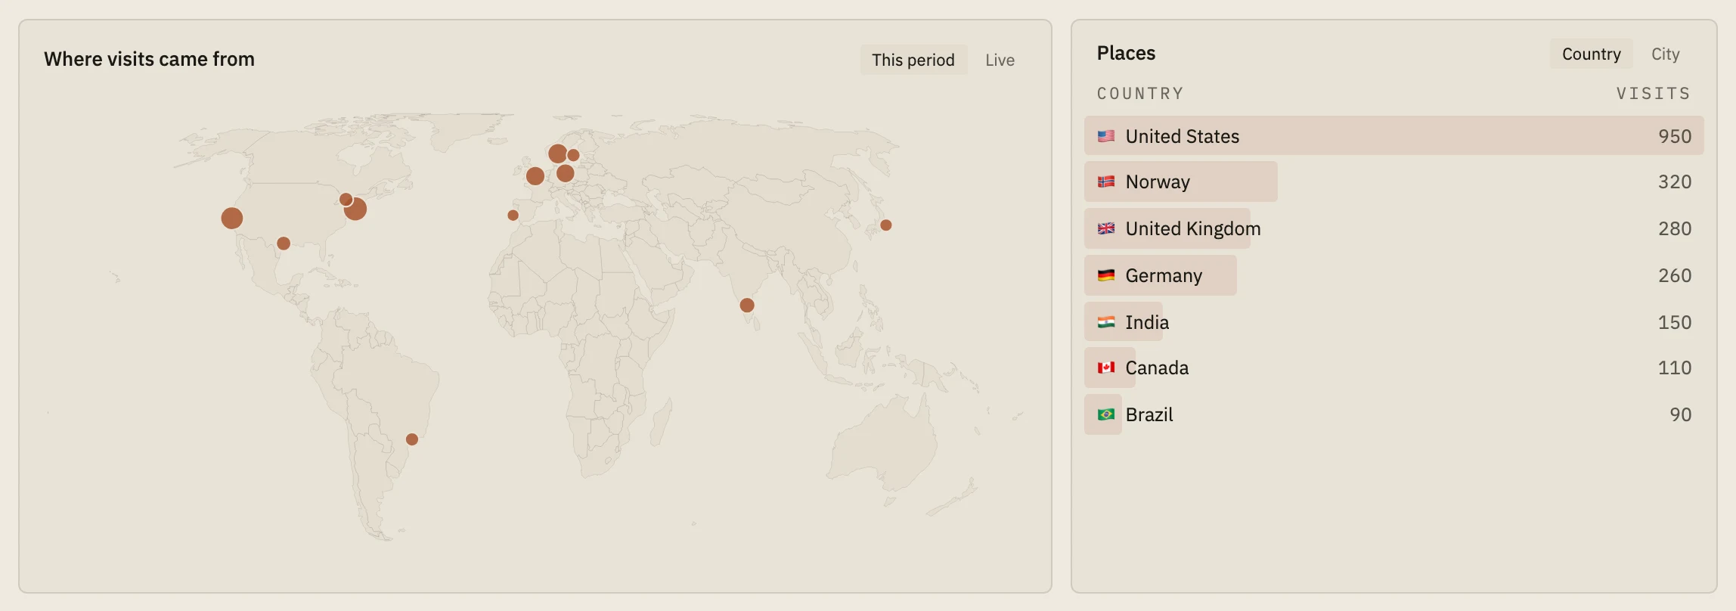Click the Where visits came from heading
Screen dimensions: 1736x611
pyautogui.click(x=149, y=59)
